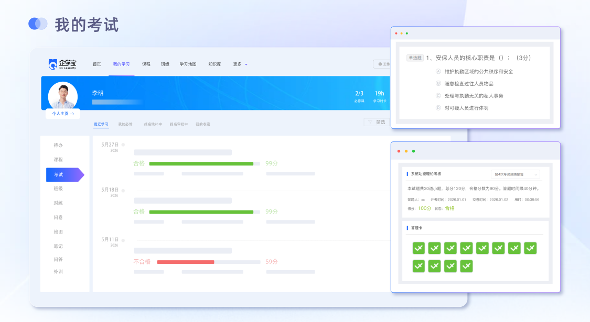
Task: Open 我的学习 in the top navigation
Action: pyautogui.click(x=121, y=64)
